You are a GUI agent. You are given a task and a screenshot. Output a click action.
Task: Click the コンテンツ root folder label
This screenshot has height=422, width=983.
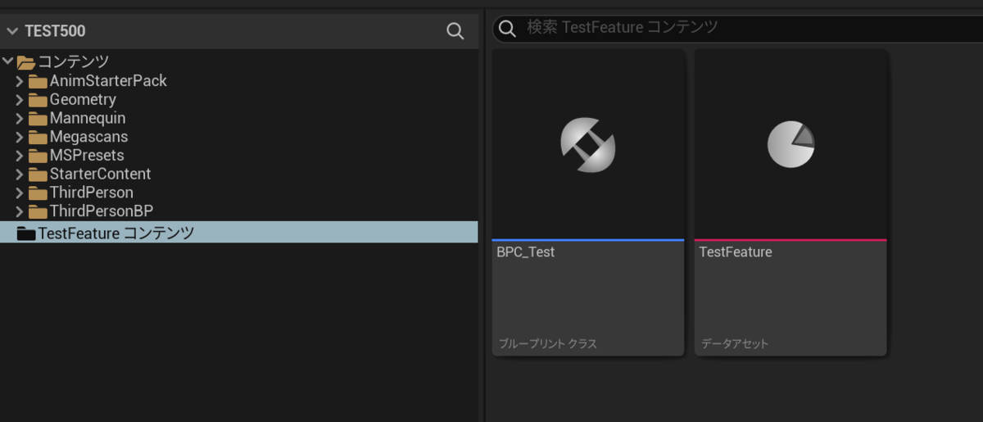pos(74,61)
